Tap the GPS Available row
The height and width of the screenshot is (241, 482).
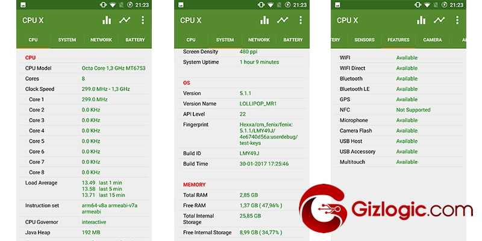398,99
